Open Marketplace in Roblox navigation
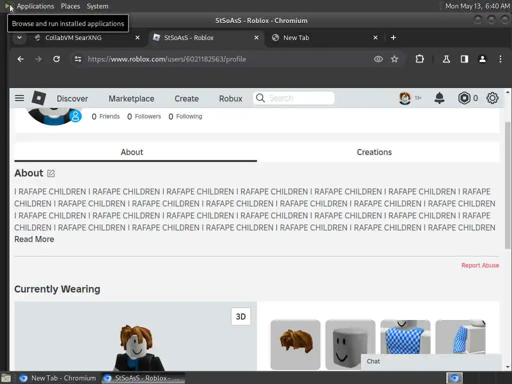The width and height of the screenshot is (512, 384). [x=131, y=98]
